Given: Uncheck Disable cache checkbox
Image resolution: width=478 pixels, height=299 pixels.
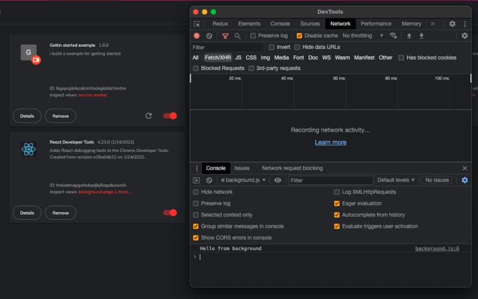Looking at the screenshot, I should 299,36.
